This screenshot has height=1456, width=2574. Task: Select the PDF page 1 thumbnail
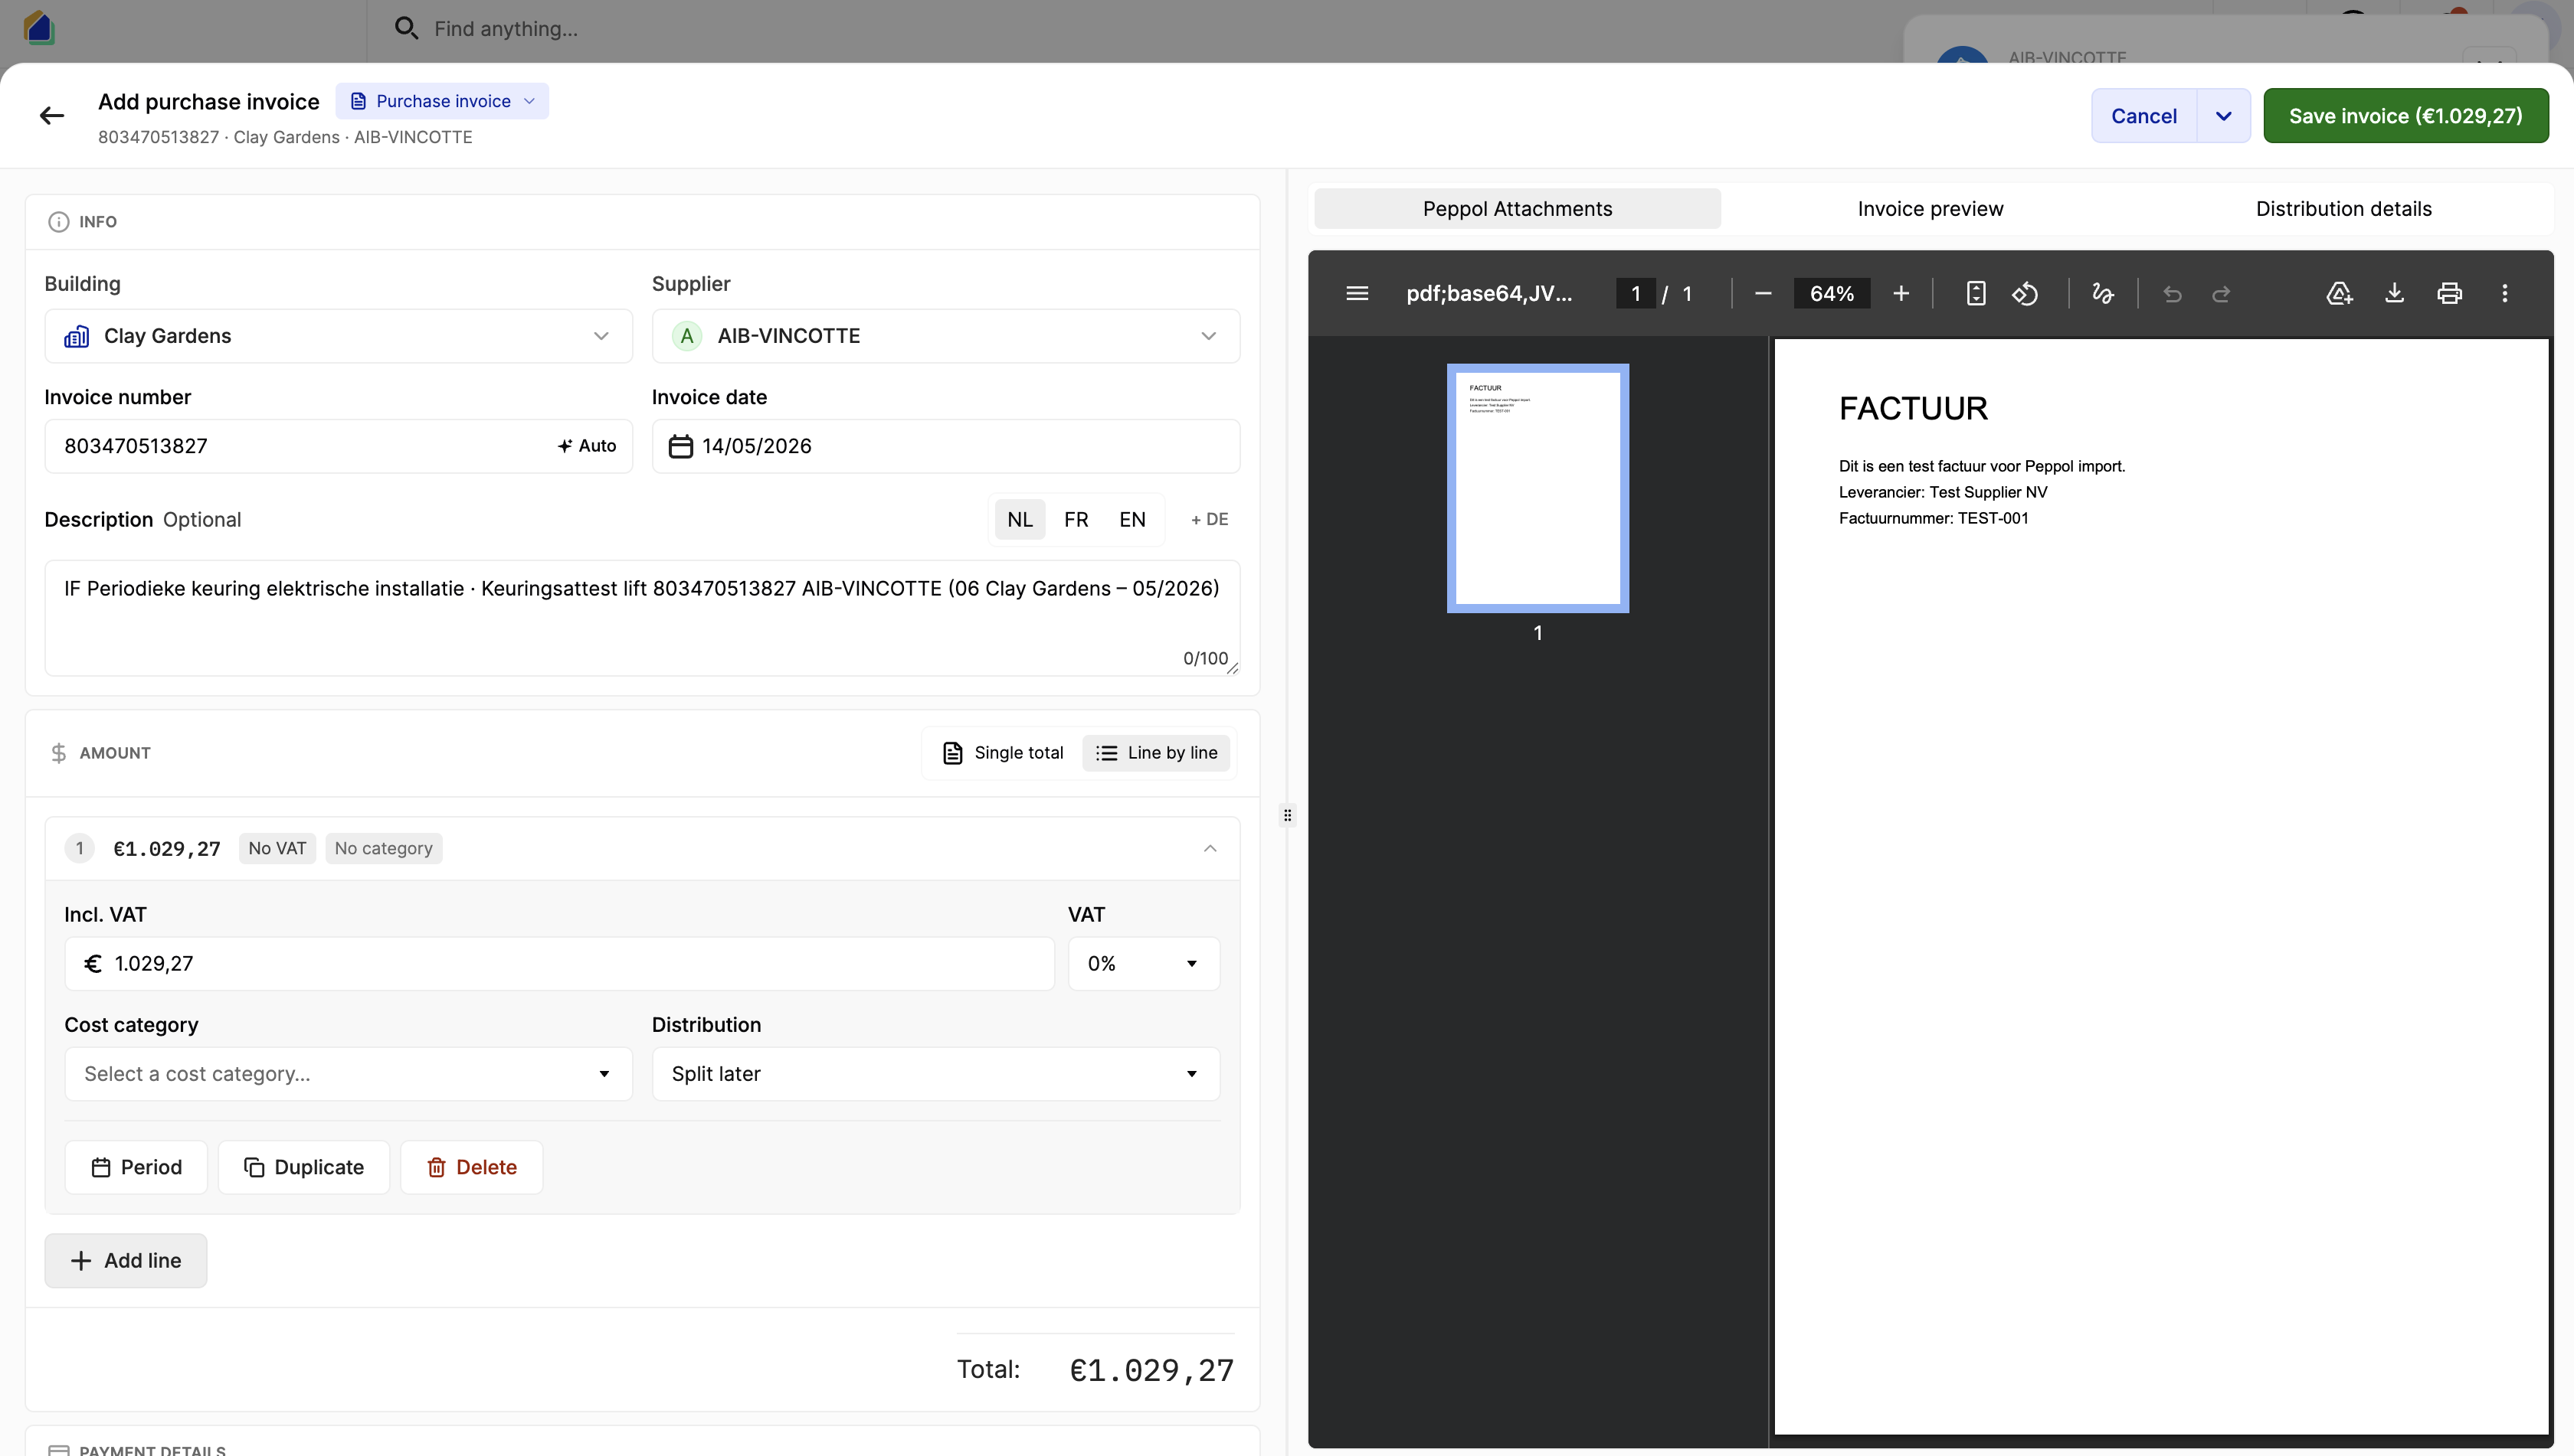[1538, 488]
